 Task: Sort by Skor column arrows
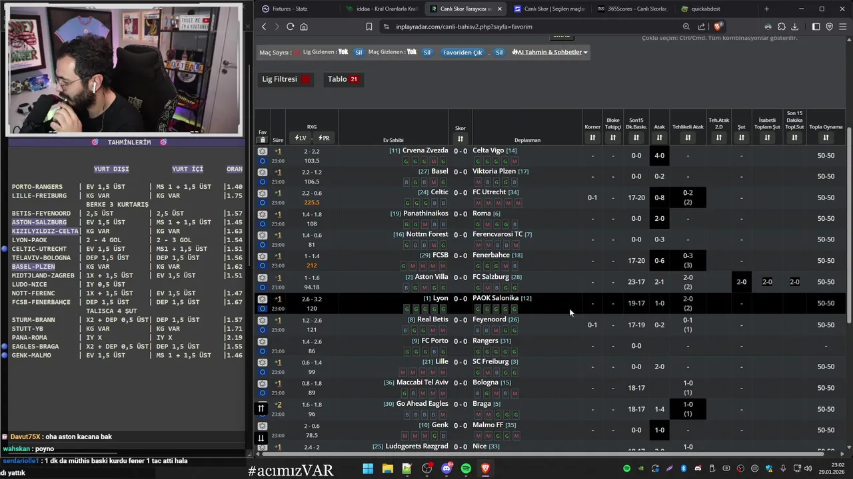(460, 138)
